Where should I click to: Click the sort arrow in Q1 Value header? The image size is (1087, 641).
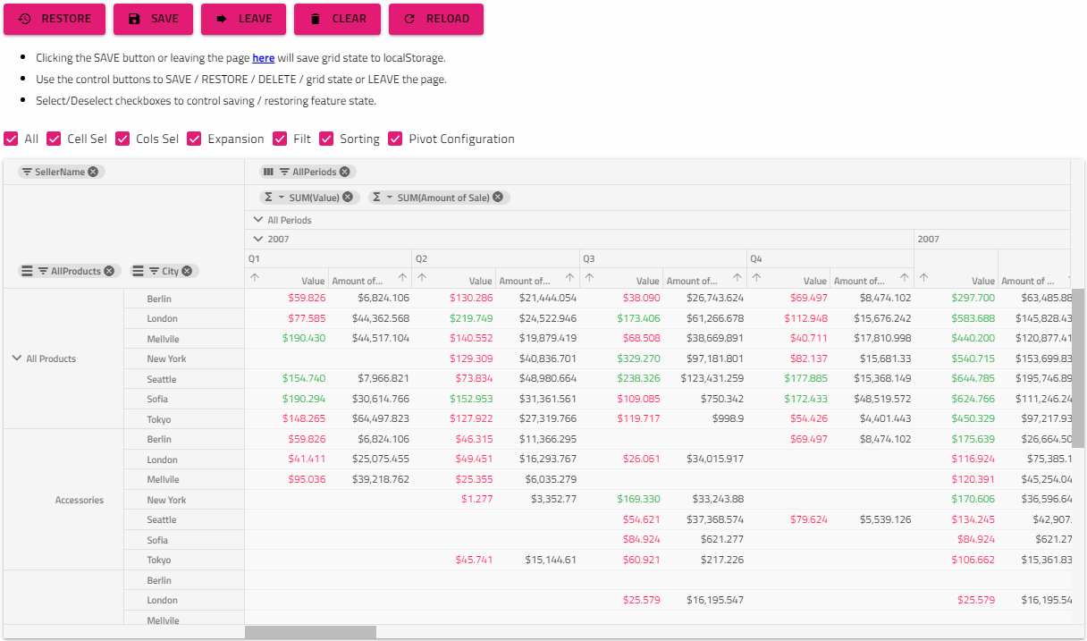(x=255, y=278)
